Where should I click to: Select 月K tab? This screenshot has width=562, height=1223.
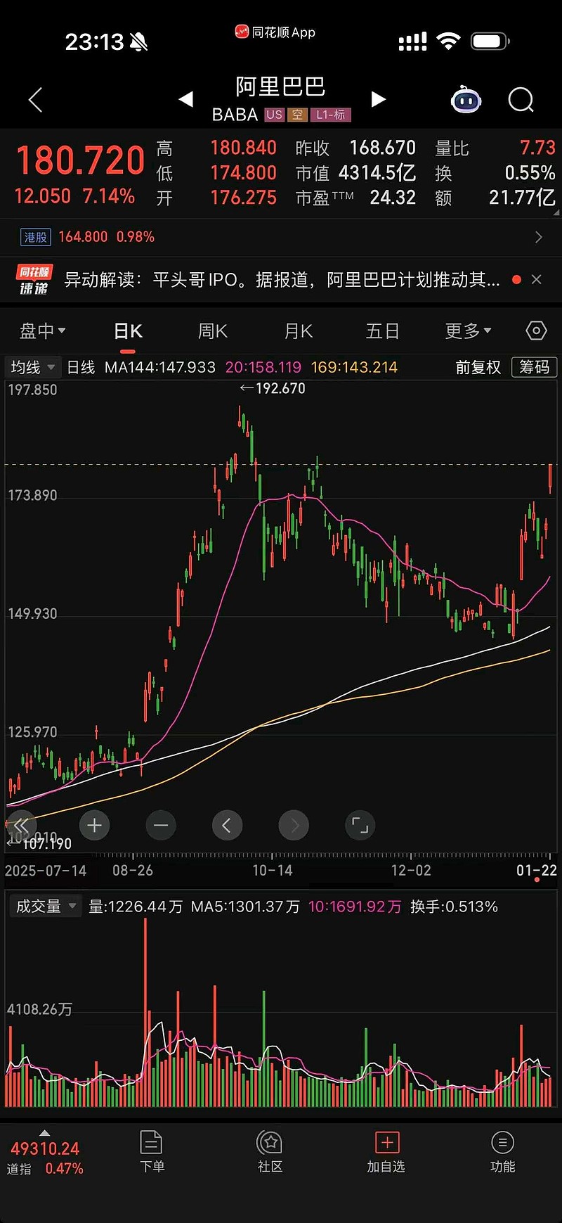pos(299,331)
